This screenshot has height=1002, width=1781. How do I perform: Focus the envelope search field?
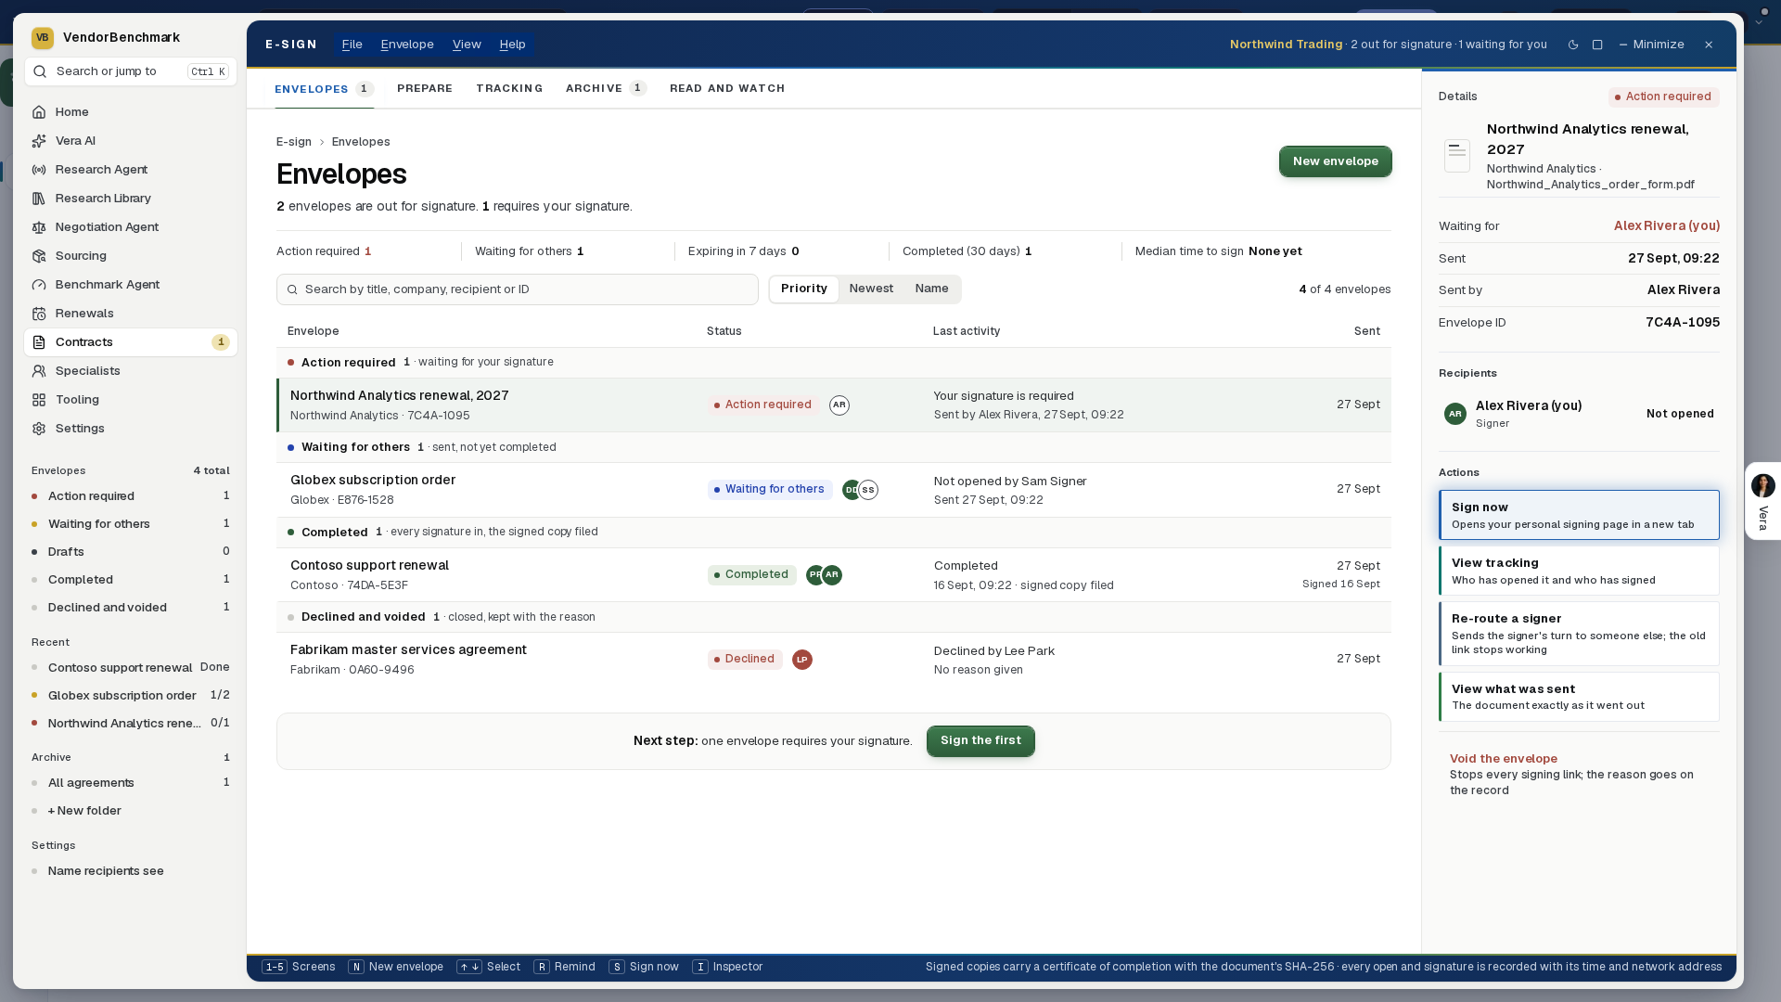[x=517, y=289]
